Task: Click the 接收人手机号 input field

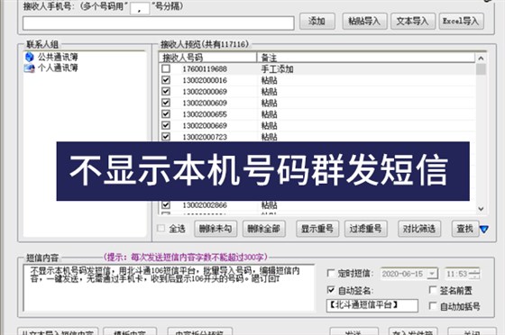Action: click(x=159, y=23)
